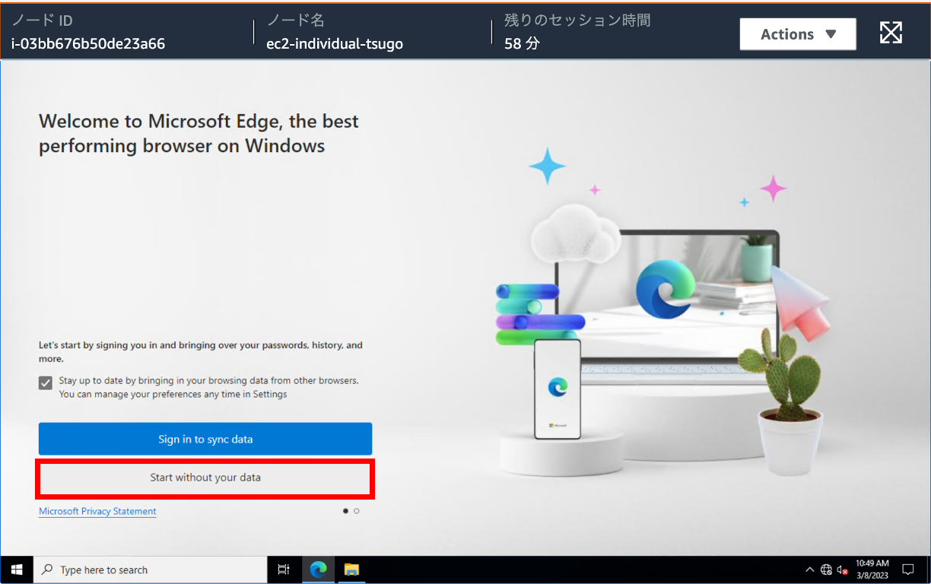Open the notification center icon

[x=907, y=569]
